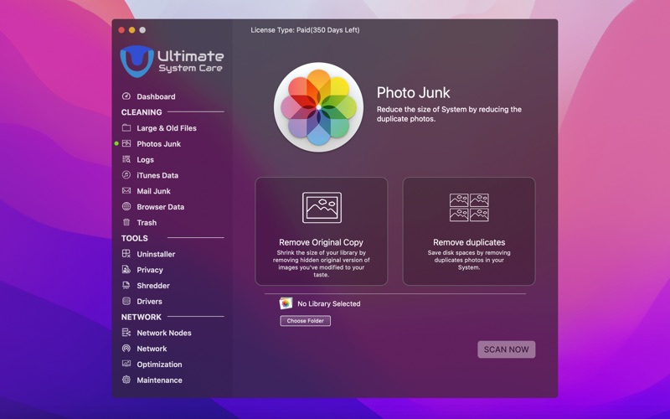Viewport: 670px width, 419px height.
Task: Click the single picture frame icon
Action: pyautogui.click(x=322, y=207)
